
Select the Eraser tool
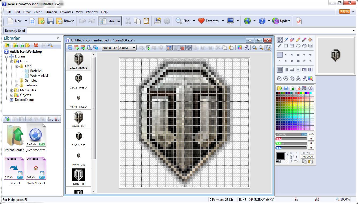292,40
